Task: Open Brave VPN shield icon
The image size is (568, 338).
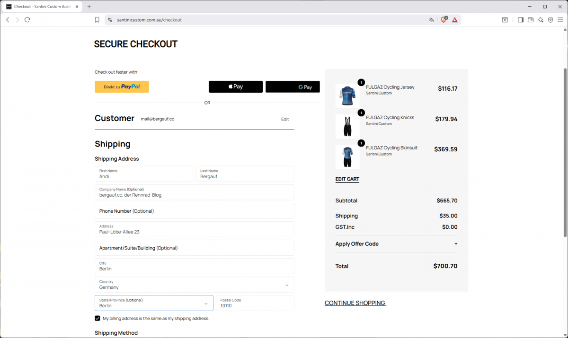Action: [550, 20]
